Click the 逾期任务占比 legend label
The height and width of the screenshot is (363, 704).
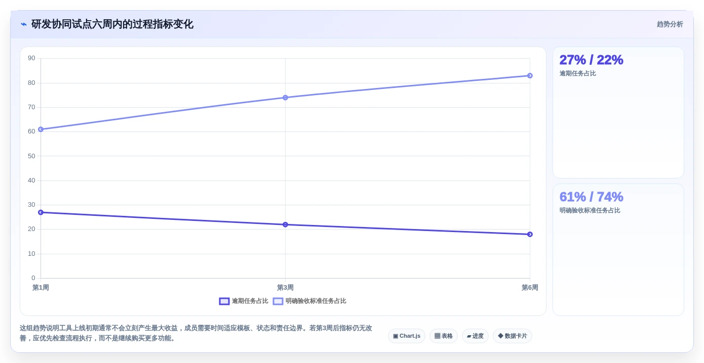tap(250, 301)
